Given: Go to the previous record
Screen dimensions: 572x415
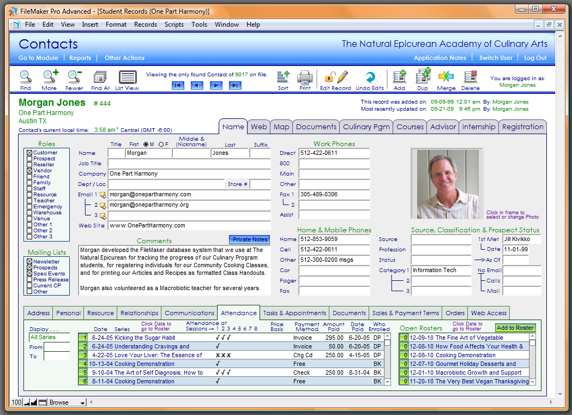Looking at the screenshot, I should (197, 85).
